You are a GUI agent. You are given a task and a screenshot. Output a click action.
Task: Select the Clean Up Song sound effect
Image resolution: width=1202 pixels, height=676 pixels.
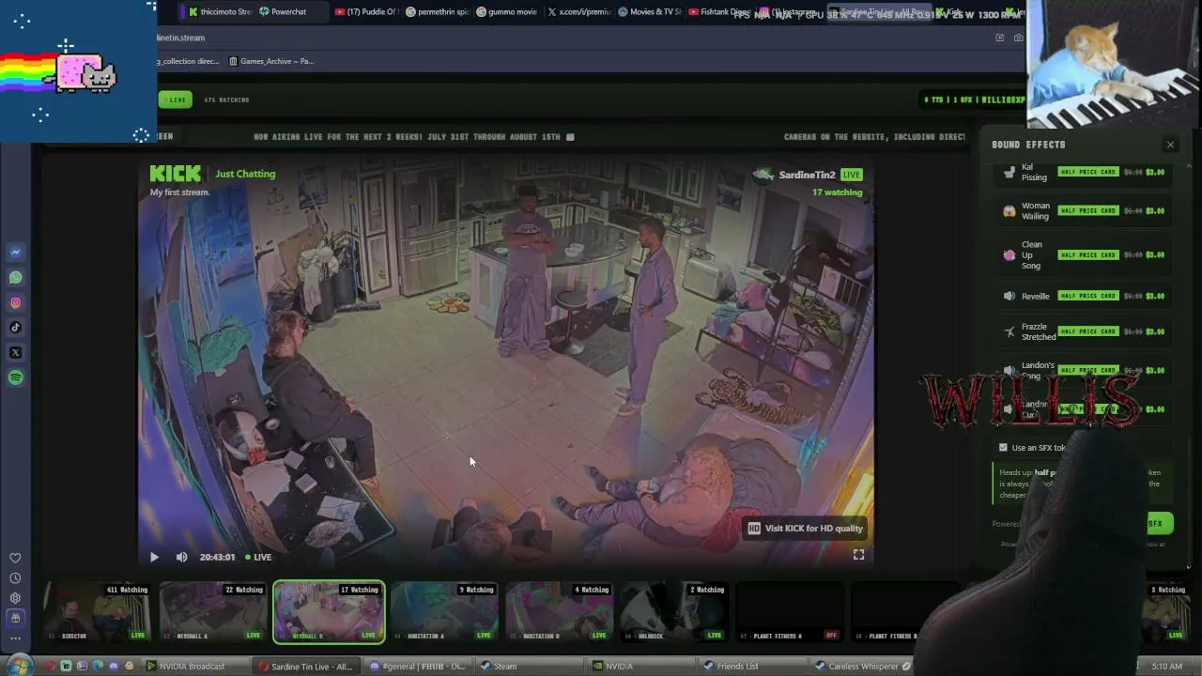(x=1085, y=254)
